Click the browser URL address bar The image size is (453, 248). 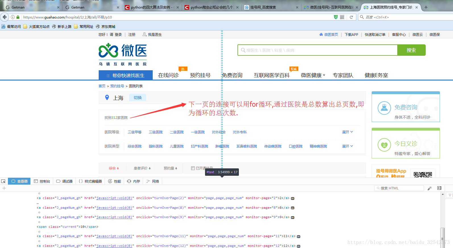coord(176,17)
